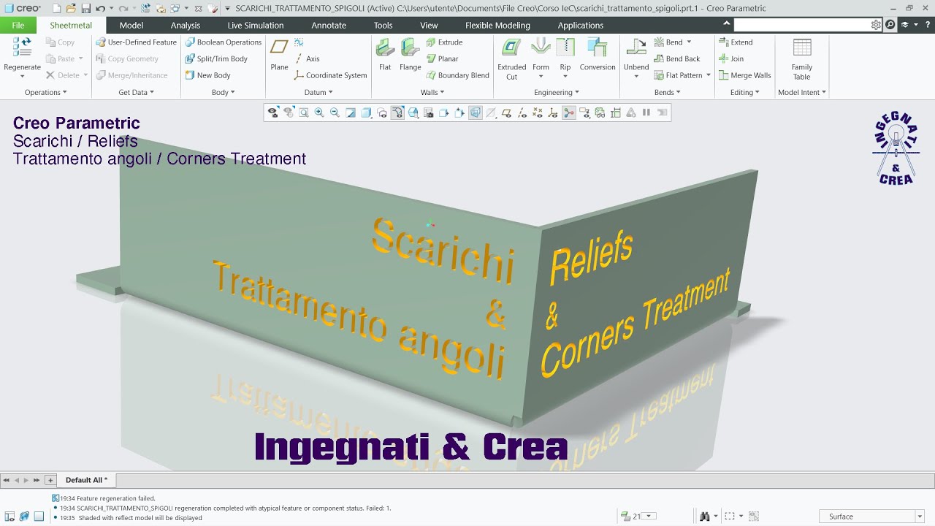Viewport: 935px width, 526px height.
Task: Click the Extend editing tool
Action: [x=736, y=42]
